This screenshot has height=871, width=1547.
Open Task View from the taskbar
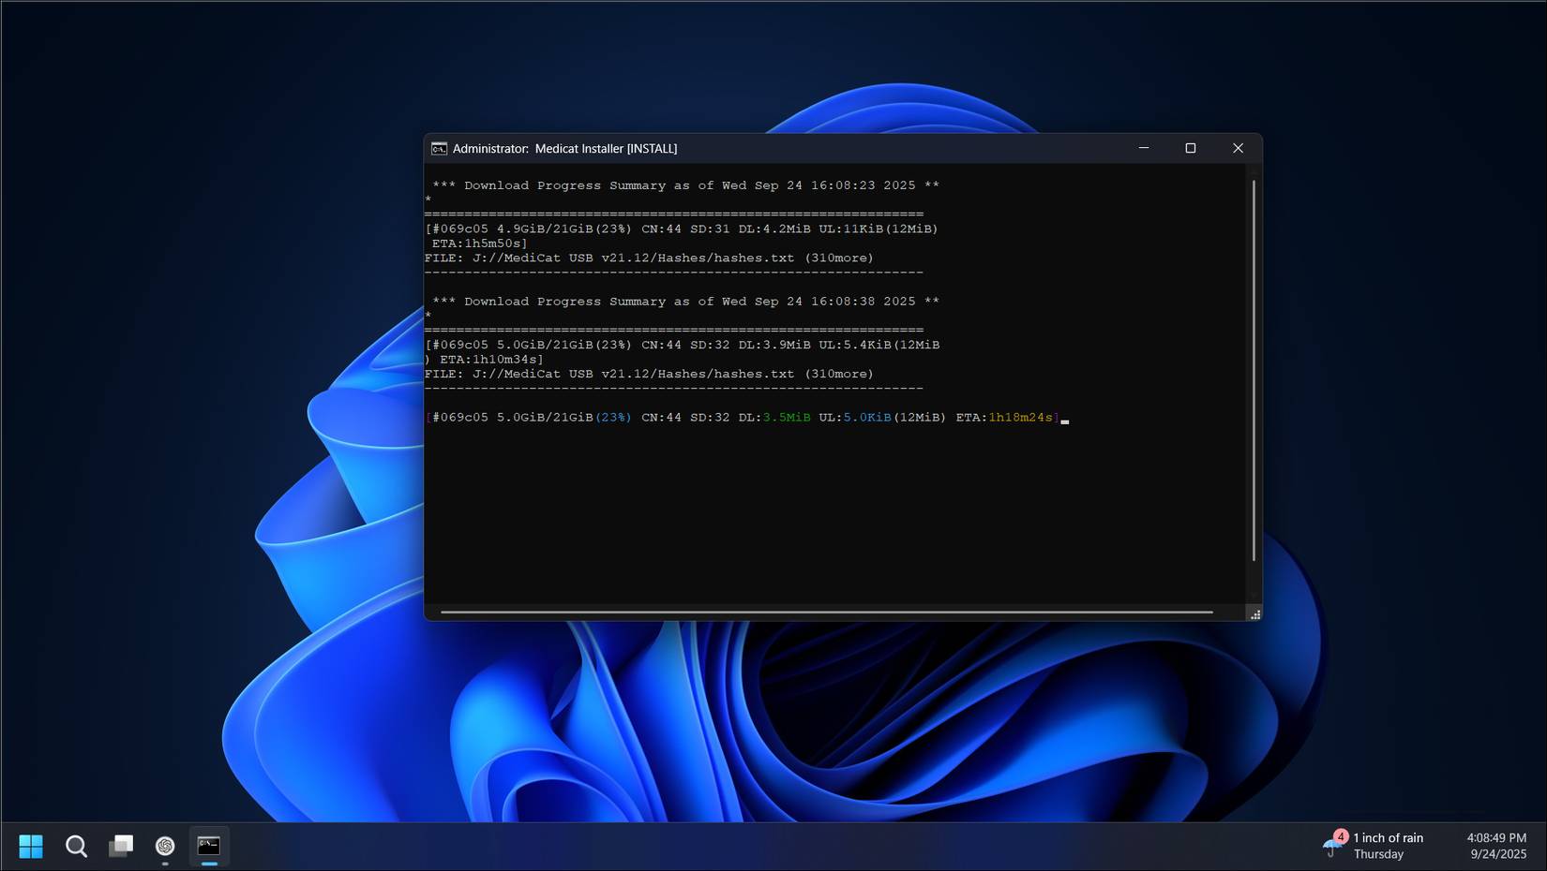tap(121, 847)
